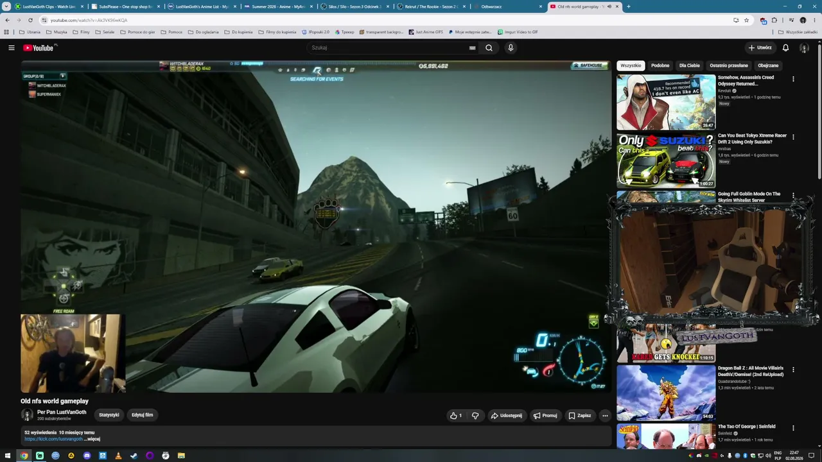Click the magnifier search button
The width and height of the screenshot is (822, 462).
coord(489,47)
